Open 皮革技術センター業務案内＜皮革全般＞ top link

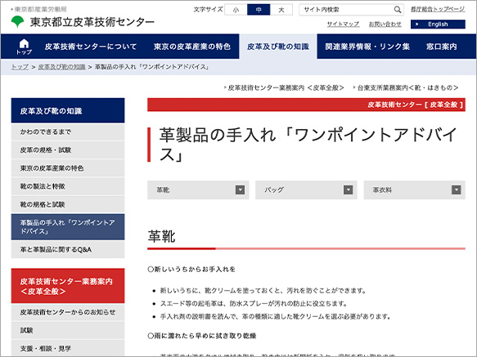point(286,87)
